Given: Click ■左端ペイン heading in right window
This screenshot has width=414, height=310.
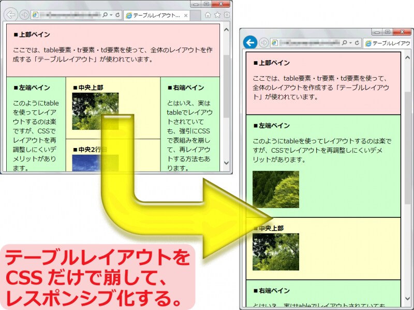Looking at the screenshot, I should tap(271, 126).
